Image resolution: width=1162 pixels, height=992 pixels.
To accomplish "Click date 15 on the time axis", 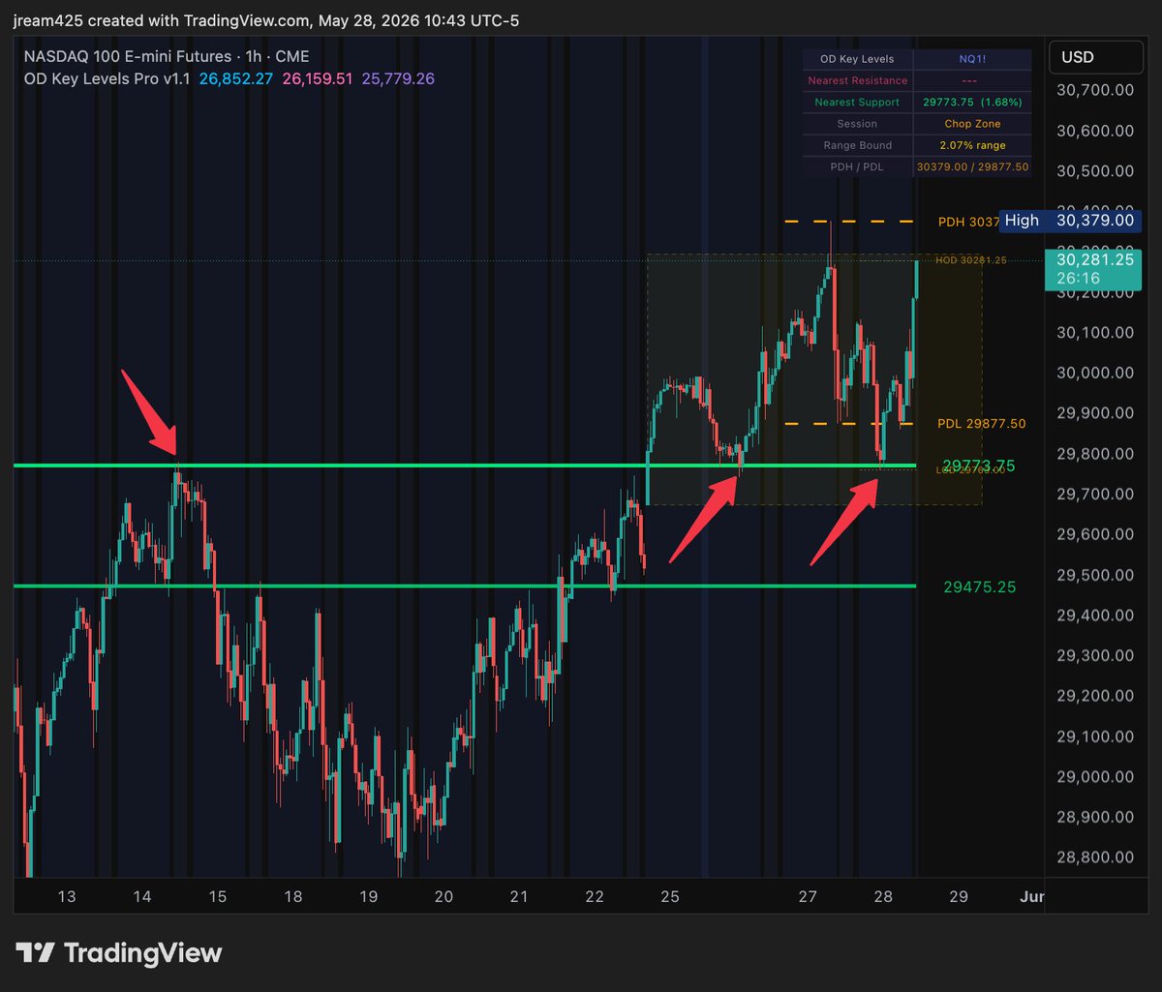I will tap(218, 897).
